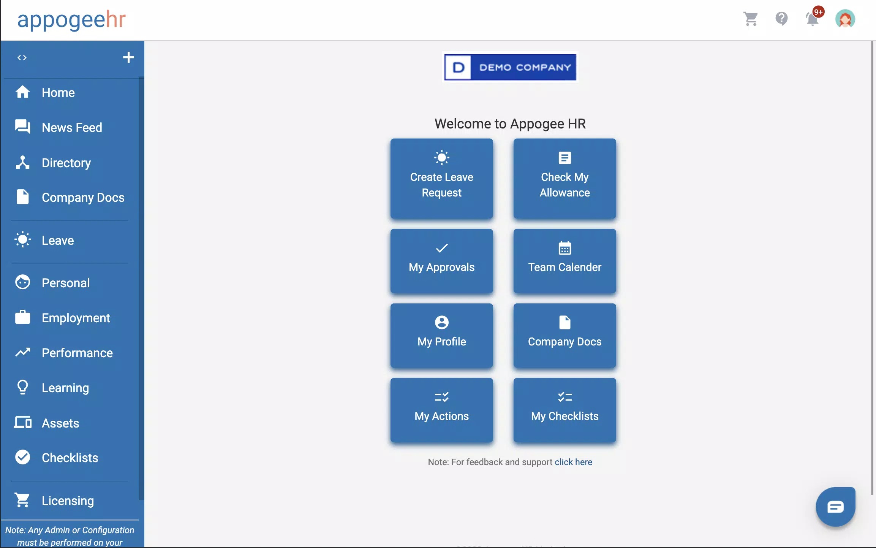
Task: Open Directory from the sidebar
Action: click(x=70, y=163)
